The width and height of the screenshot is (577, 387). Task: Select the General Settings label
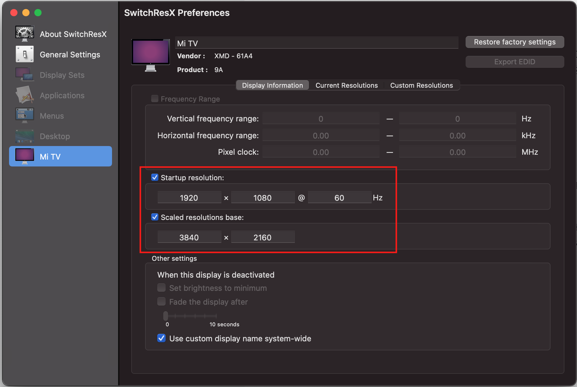click(70, 54)
